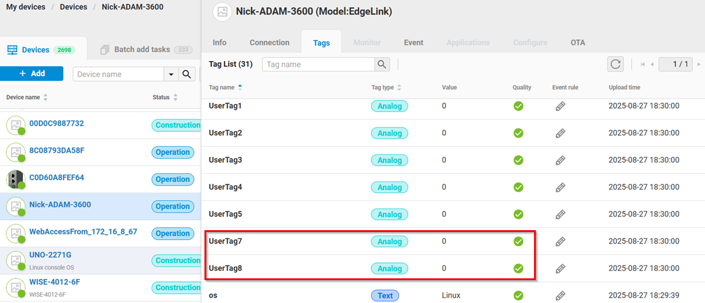705x303 pixels.
Task: Open the device name filter dropdown arrow
Action: 171,74
